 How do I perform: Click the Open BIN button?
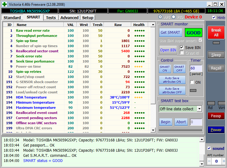[x=168, y=50]
